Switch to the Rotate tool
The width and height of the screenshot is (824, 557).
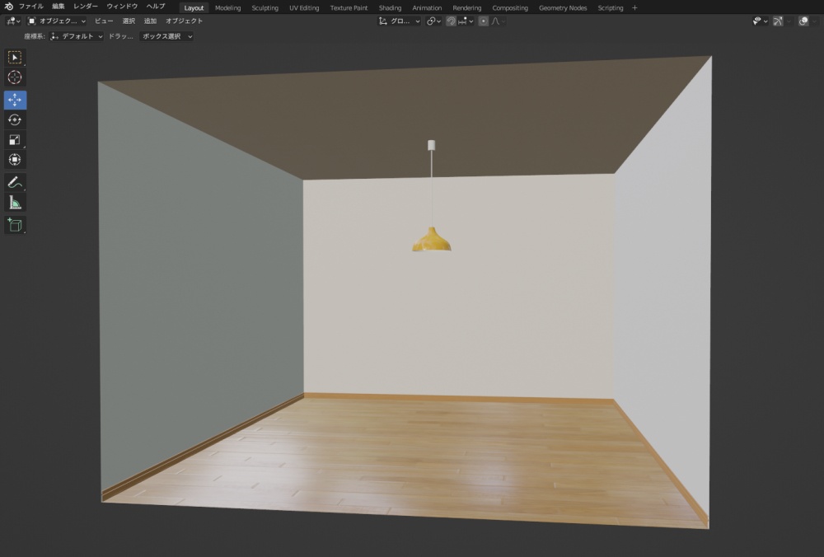tap(15, 119)
